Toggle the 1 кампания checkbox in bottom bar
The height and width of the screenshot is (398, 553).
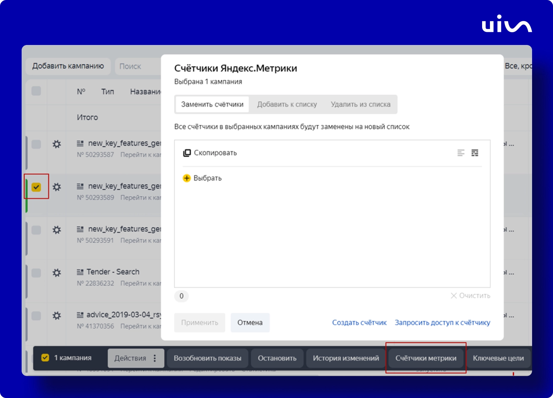coord(45,358)
